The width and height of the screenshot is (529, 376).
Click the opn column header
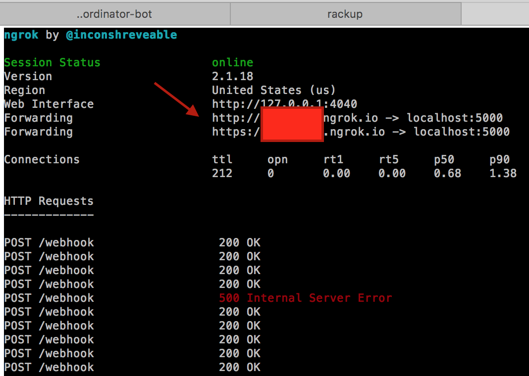pyautogui.click(x=278, y=159)
